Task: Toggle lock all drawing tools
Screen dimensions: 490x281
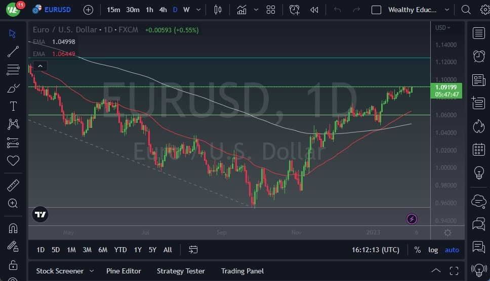Action: coord(13,265)
